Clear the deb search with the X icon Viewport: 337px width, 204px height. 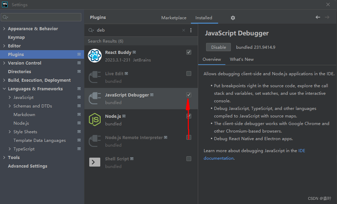pyautogui.click(x=184, y=30)
